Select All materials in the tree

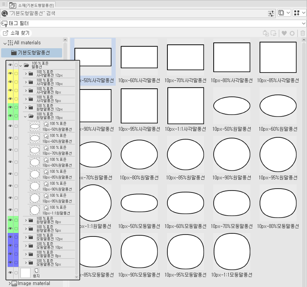[x=27, y=43]
